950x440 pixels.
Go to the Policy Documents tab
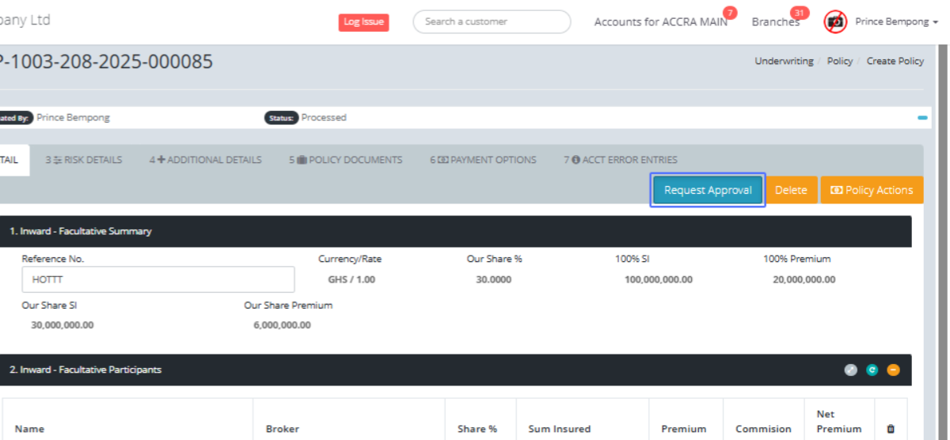[346, 160]
